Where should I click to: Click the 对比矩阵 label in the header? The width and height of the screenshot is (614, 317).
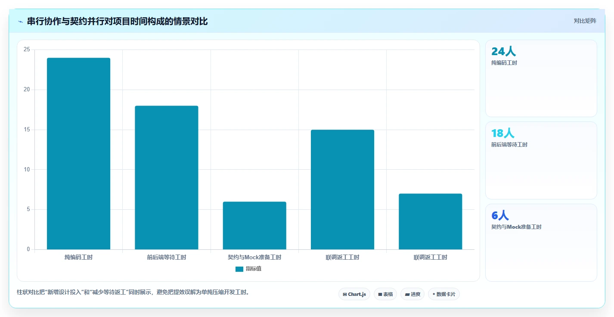[x=585, y=21]
